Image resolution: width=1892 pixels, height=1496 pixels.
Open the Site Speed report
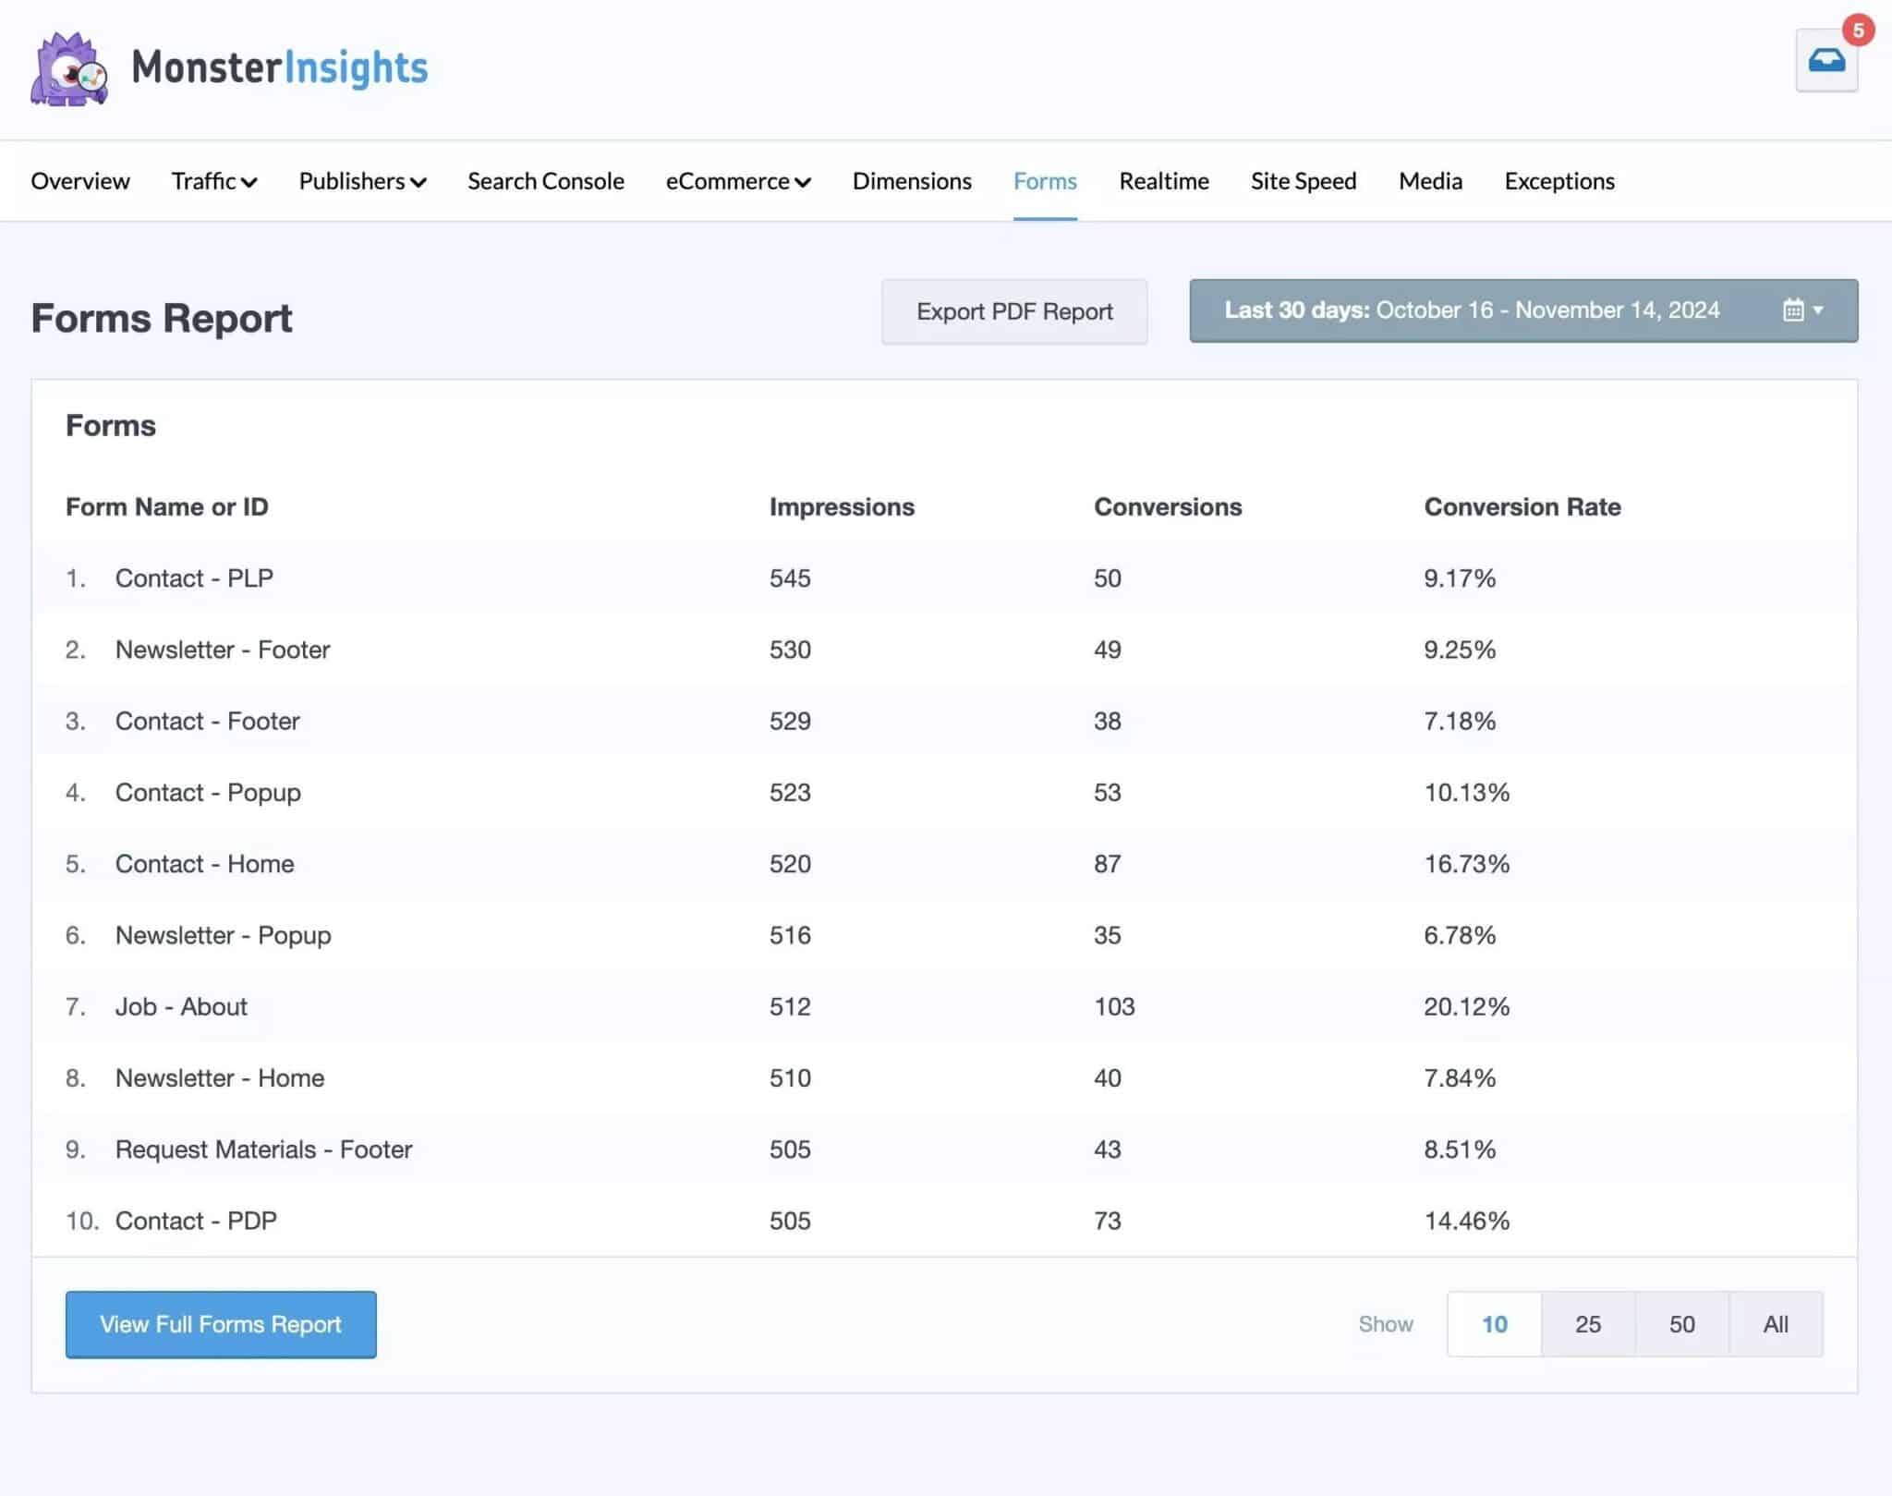tap(1303, 181)
